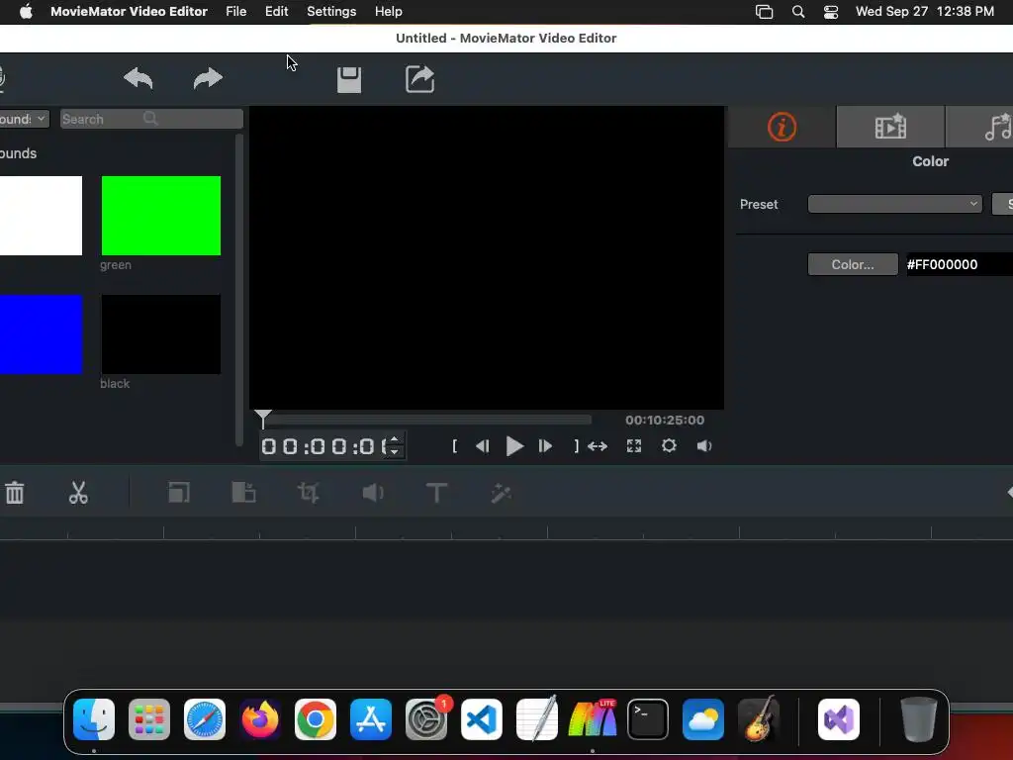Open the info Properties tab icon
1013x760 pixels.
782,127
